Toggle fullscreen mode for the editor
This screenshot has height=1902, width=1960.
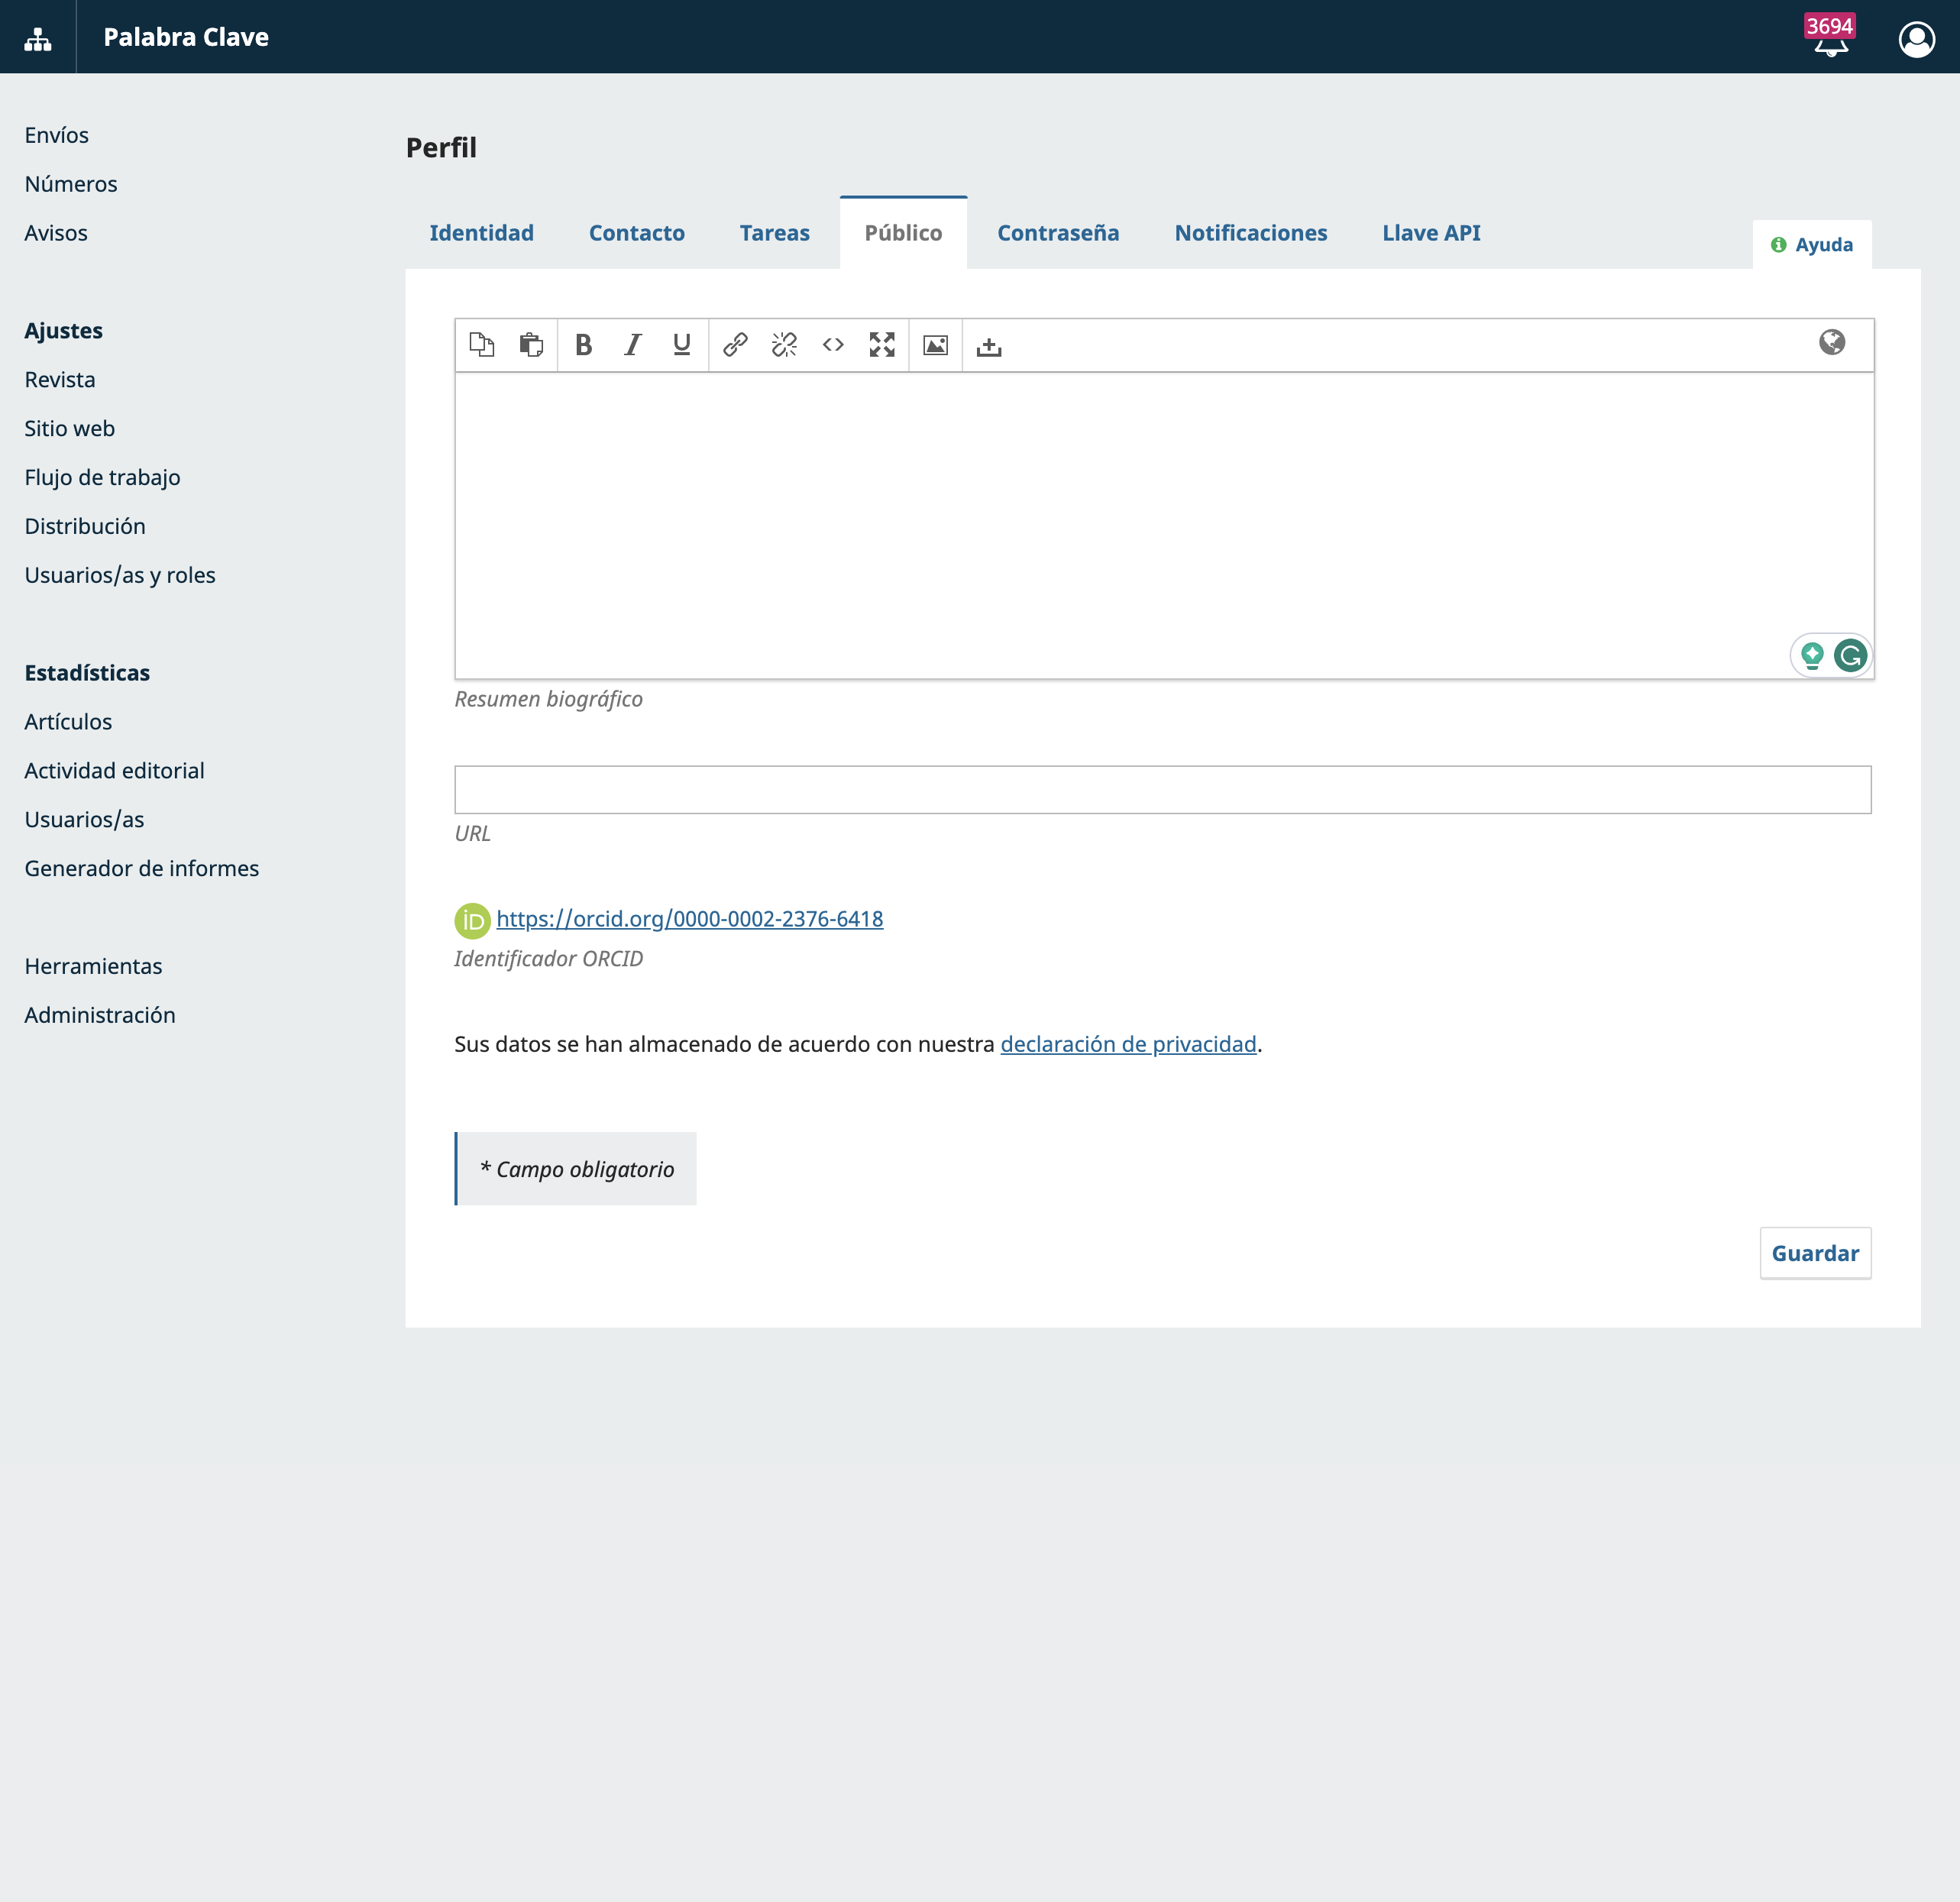click(882, 345)
